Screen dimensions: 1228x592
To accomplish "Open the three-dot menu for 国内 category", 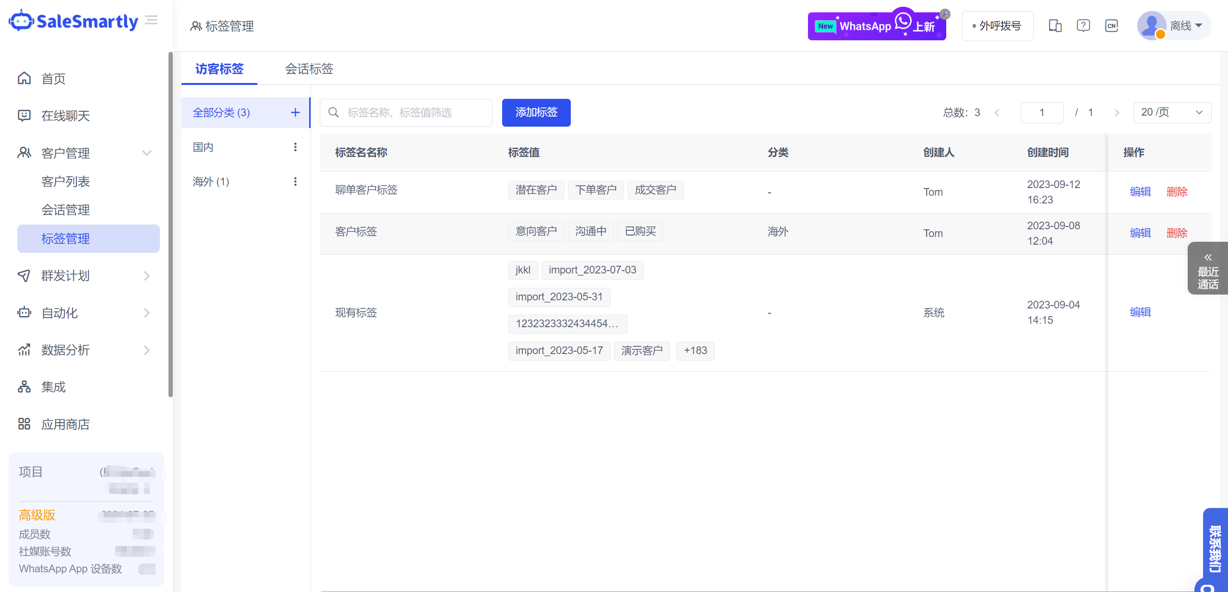I will (295, 147).
